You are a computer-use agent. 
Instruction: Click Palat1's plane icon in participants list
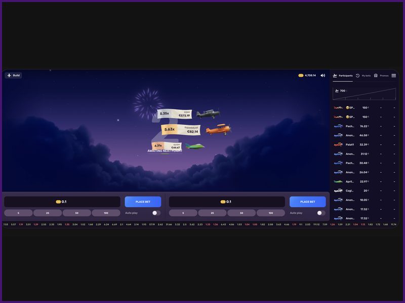click(338, 144)
